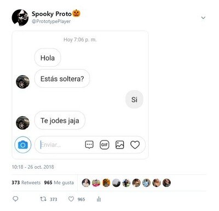This screenshot has width=219, height=211.
Task: Click the first liker avatar in row
Action: pyautogui.click(x=86, y=183)
